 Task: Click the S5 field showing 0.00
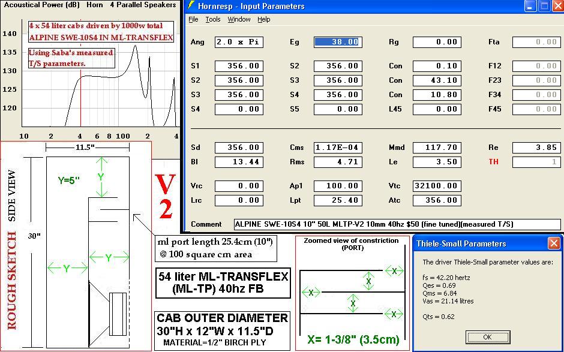click(338, 109)
